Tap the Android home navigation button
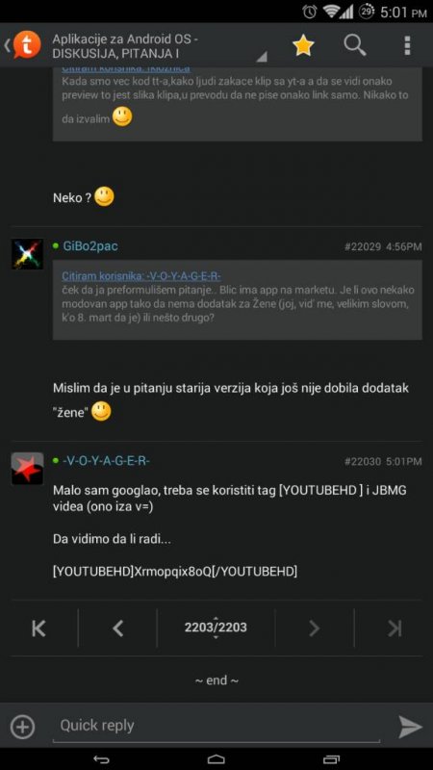This screenshot has width=433, height=770. point(216,759)
